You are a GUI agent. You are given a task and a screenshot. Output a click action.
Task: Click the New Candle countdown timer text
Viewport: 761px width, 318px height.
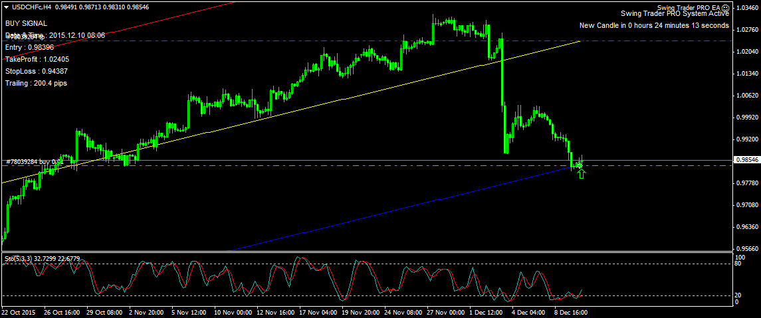(654, 26)
